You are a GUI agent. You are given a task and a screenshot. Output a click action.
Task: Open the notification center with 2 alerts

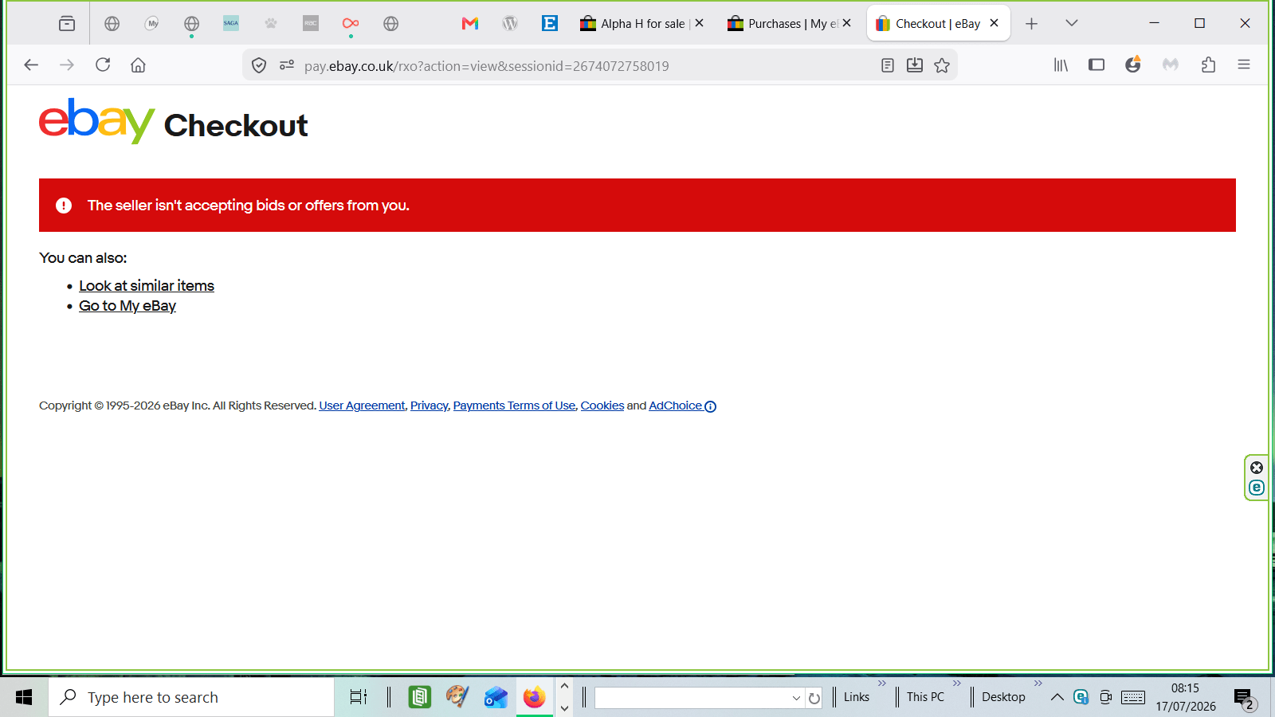click(1245, 698)
